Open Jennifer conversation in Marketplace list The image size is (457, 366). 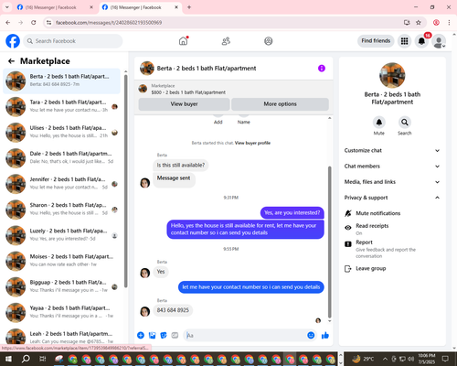click(61, 184)
